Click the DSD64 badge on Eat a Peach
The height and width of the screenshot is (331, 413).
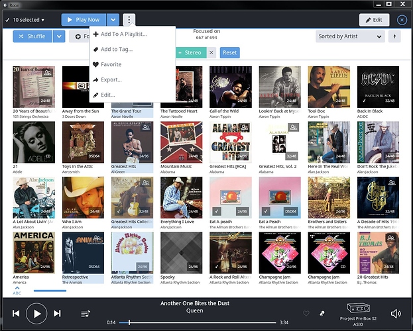coord(291,211)
